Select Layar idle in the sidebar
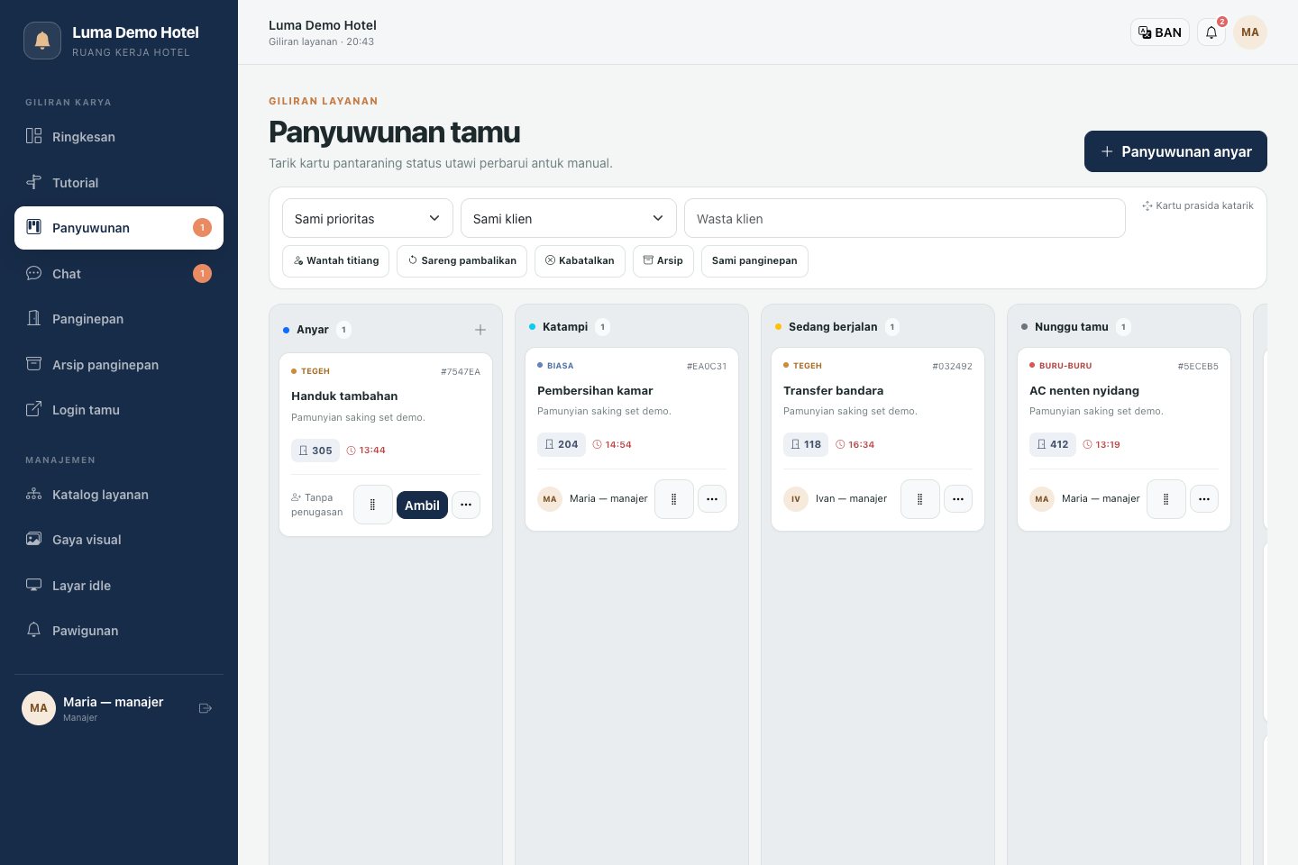Viewport: 1298px width, 865px height. click(119, 586)
